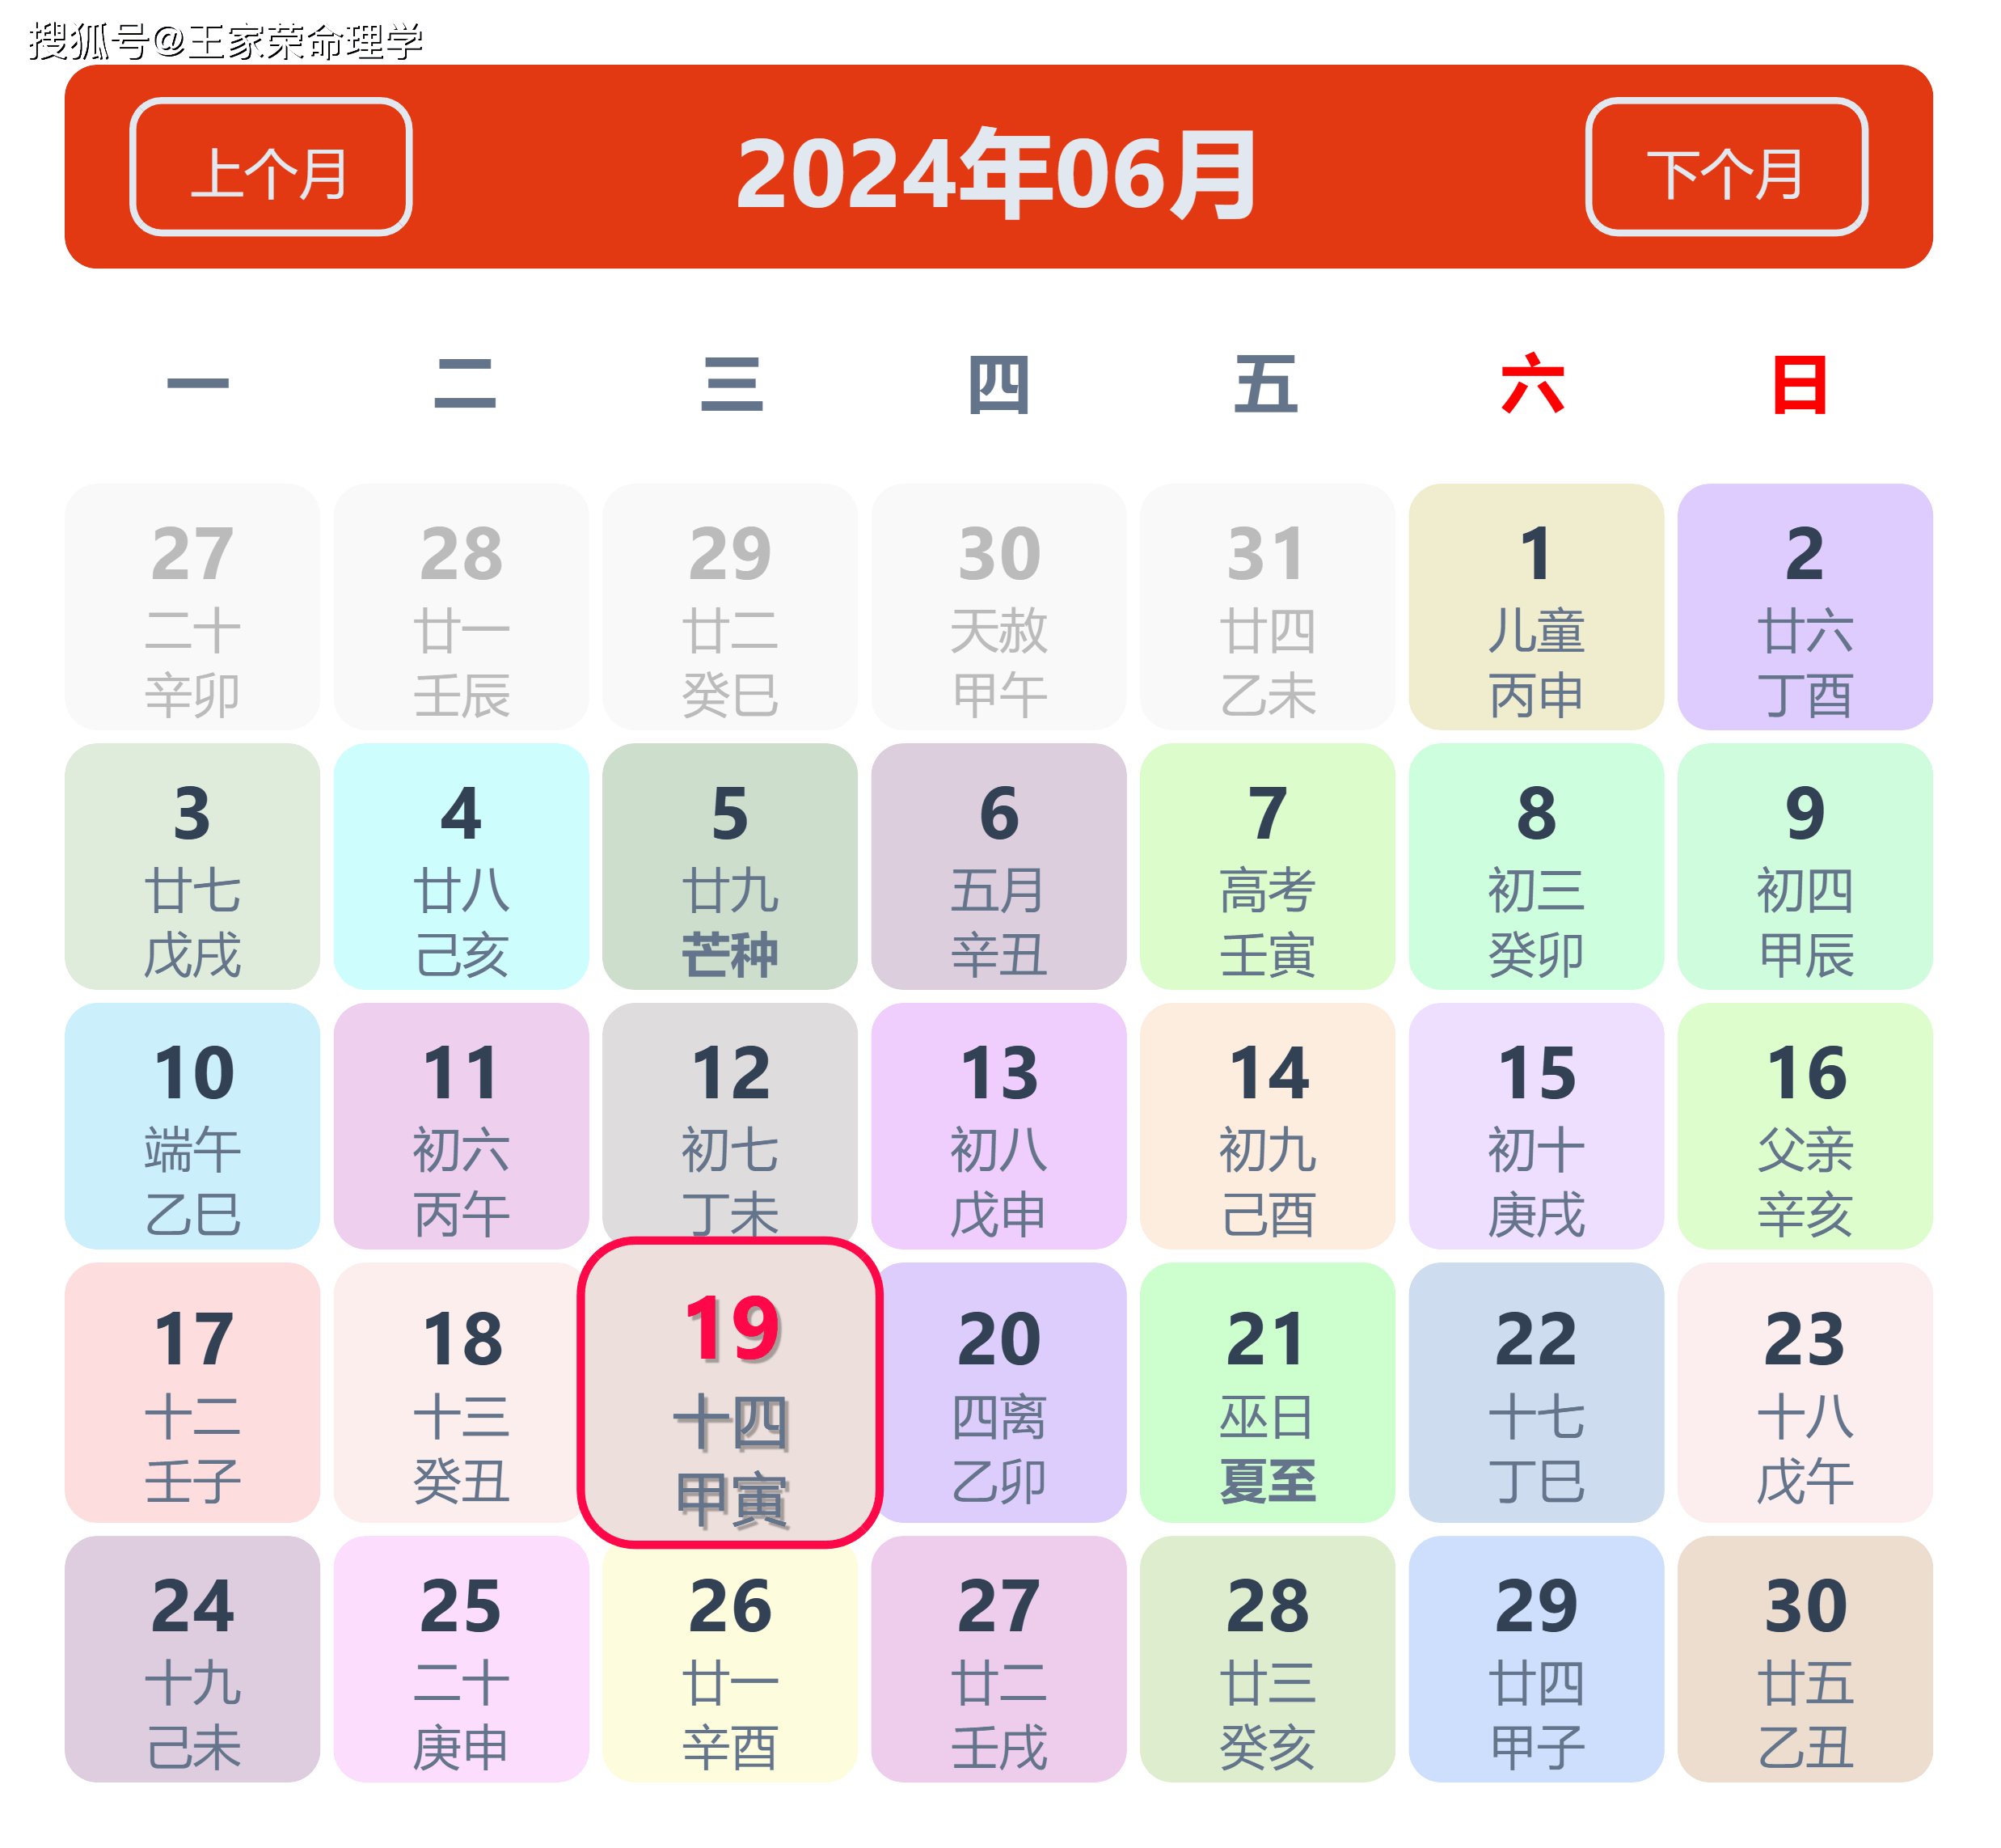Go to next month with 下个月 button
Screen dimensions: 2001x1848
point(1727,167)
